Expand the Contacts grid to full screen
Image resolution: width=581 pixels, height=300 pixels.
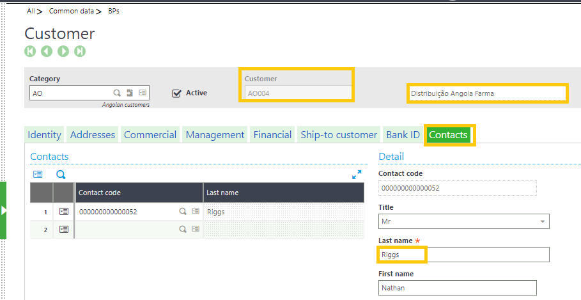(x=357, y=175)
